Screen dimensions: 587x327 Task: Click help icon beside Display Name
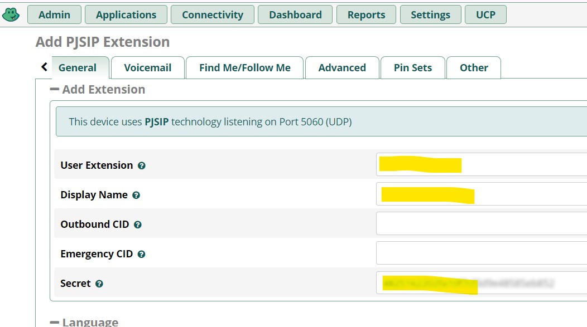[x=136, y=196]
